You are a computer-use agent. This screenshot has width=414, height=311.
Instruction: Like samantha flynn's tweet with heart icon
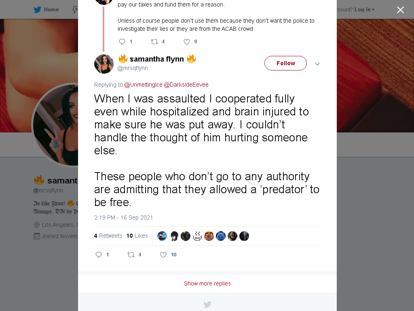coord(163,255)
